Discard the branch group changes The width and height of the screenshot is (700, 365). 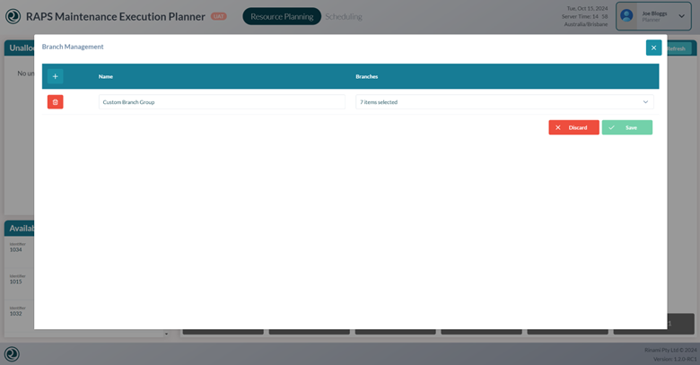(x=573, y=127)
